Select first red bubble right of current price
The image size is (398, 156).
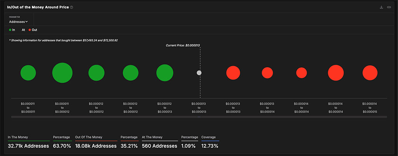pos(233,73)
